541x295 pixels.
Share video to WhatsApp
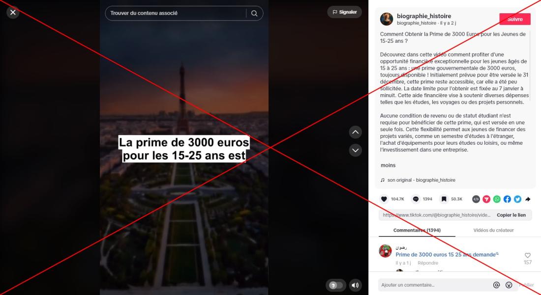tap(497, 199)
